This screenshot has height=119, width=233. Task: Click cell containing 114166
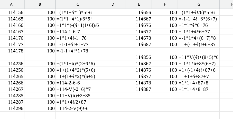point(12,25)
